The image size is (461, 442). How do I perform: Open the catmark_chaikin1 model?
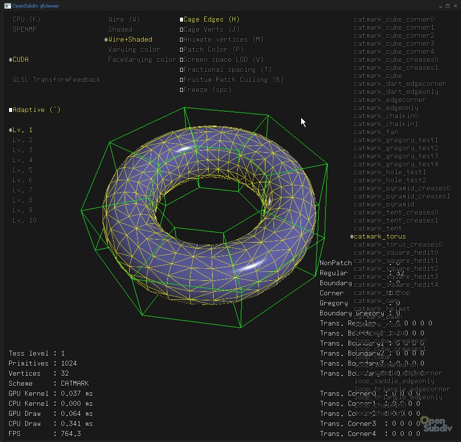[x=386, y=124]
